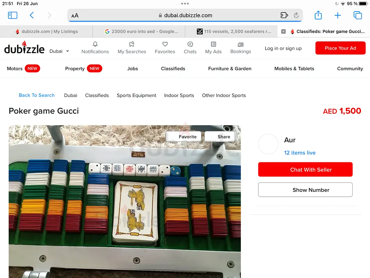Viewport: 370px width, 278px height.
Task: Add listing to favorites with Favorite button
Action: pyautogui.click(x=184, y=137)
